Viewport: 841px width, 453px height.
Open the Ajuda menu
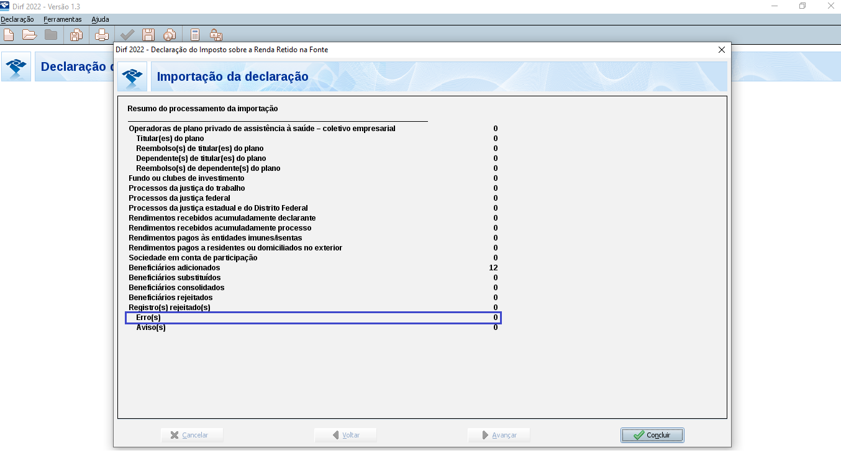tap(100, 19)
